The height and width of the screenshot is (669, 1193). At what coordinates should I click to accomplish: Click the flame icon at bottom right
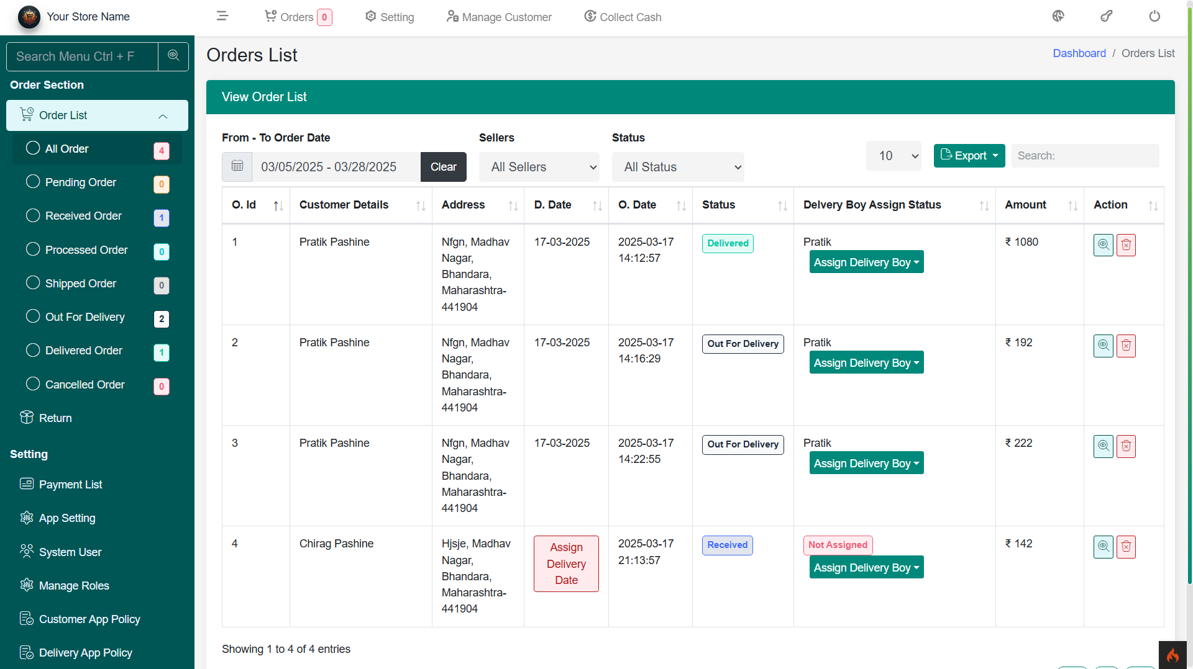pos(1172,655)
